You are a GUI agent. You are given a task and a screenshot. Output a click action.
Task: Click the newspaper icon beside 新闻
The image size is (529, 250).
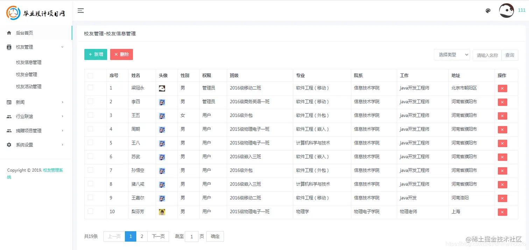(9, 102)
